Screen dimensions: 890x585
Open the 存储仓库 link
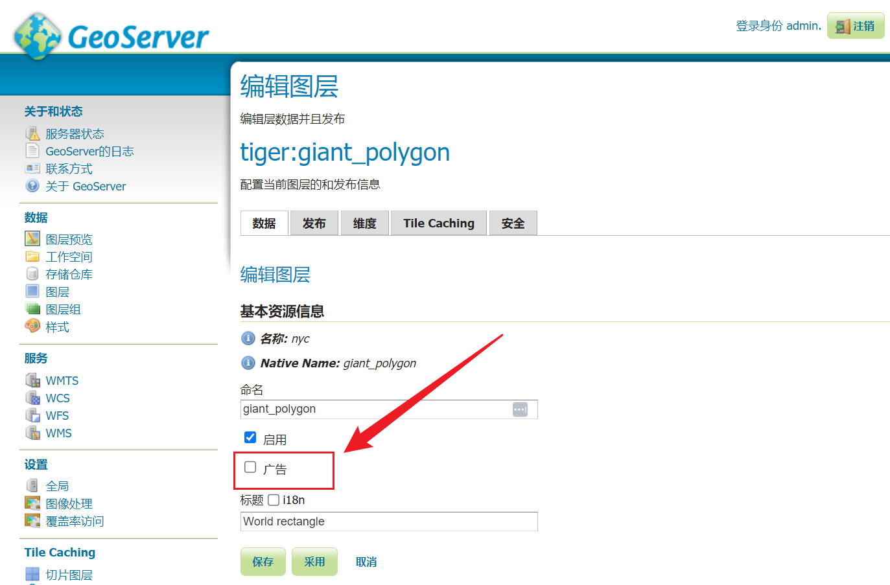[x=69, y=275]
